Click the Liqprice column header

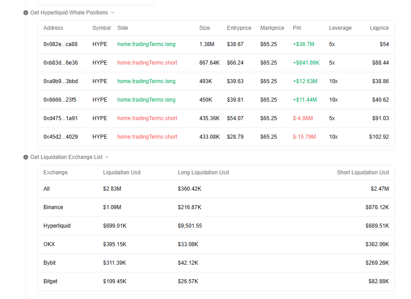tap(379, 28)
